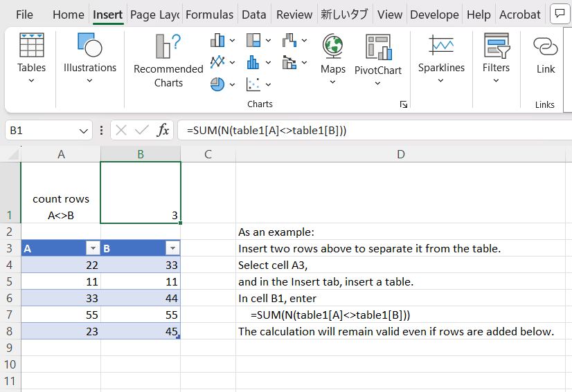
Task: Select row 9 header
Action: pos(10,348)
